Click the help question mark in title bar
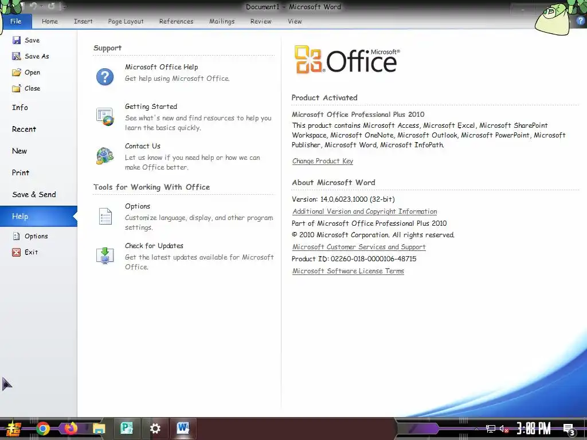Viewport: 587px width, 440px height. (x=580, y=21)
